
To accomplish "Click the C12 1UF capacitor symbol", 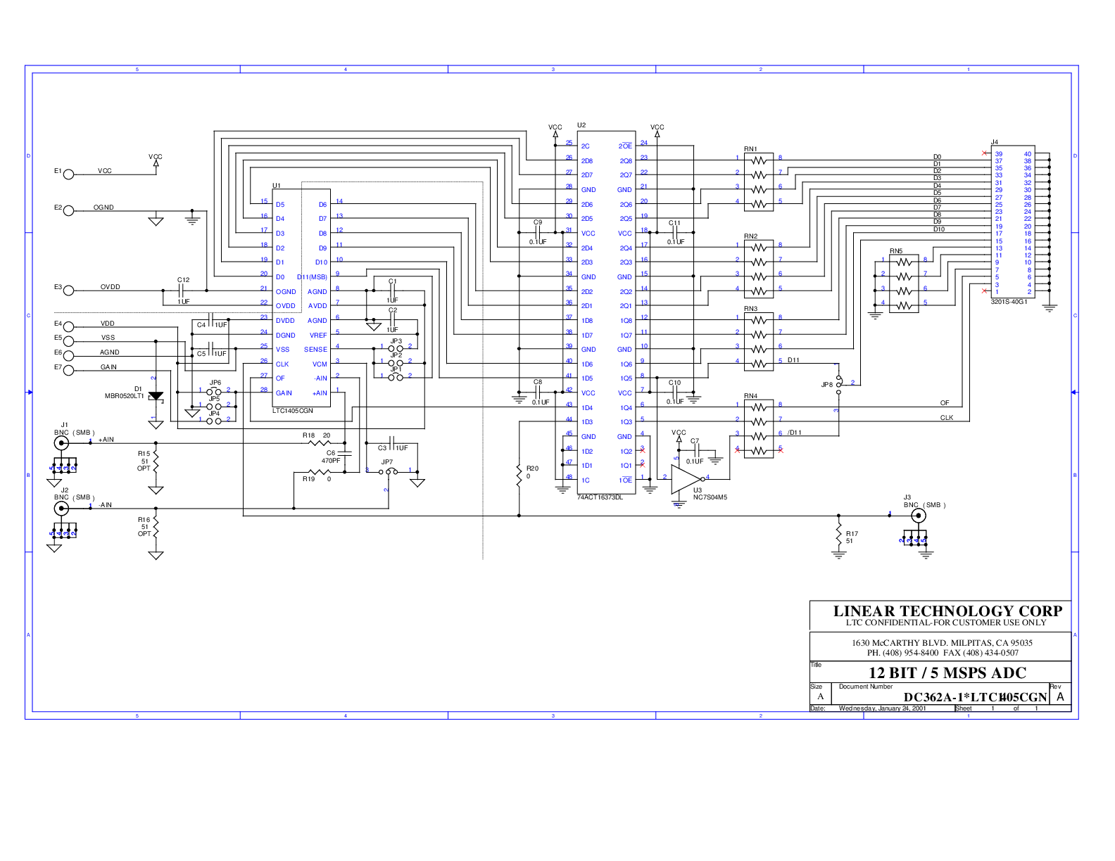I will coord(182,291).
